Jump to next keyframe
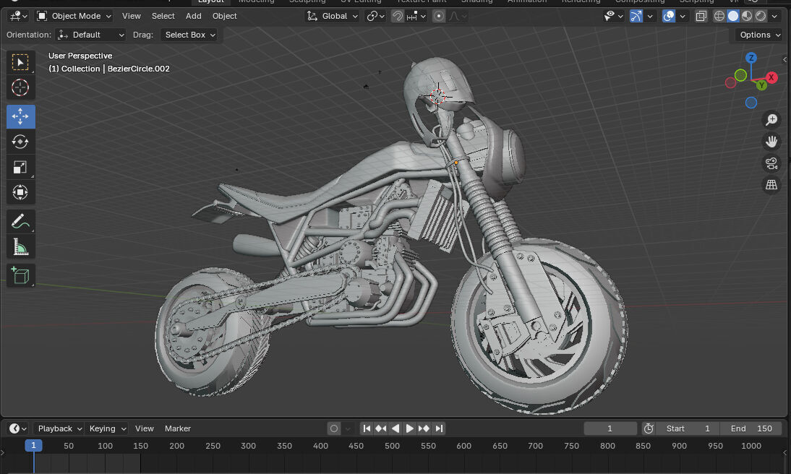 (x=424, y=428)
